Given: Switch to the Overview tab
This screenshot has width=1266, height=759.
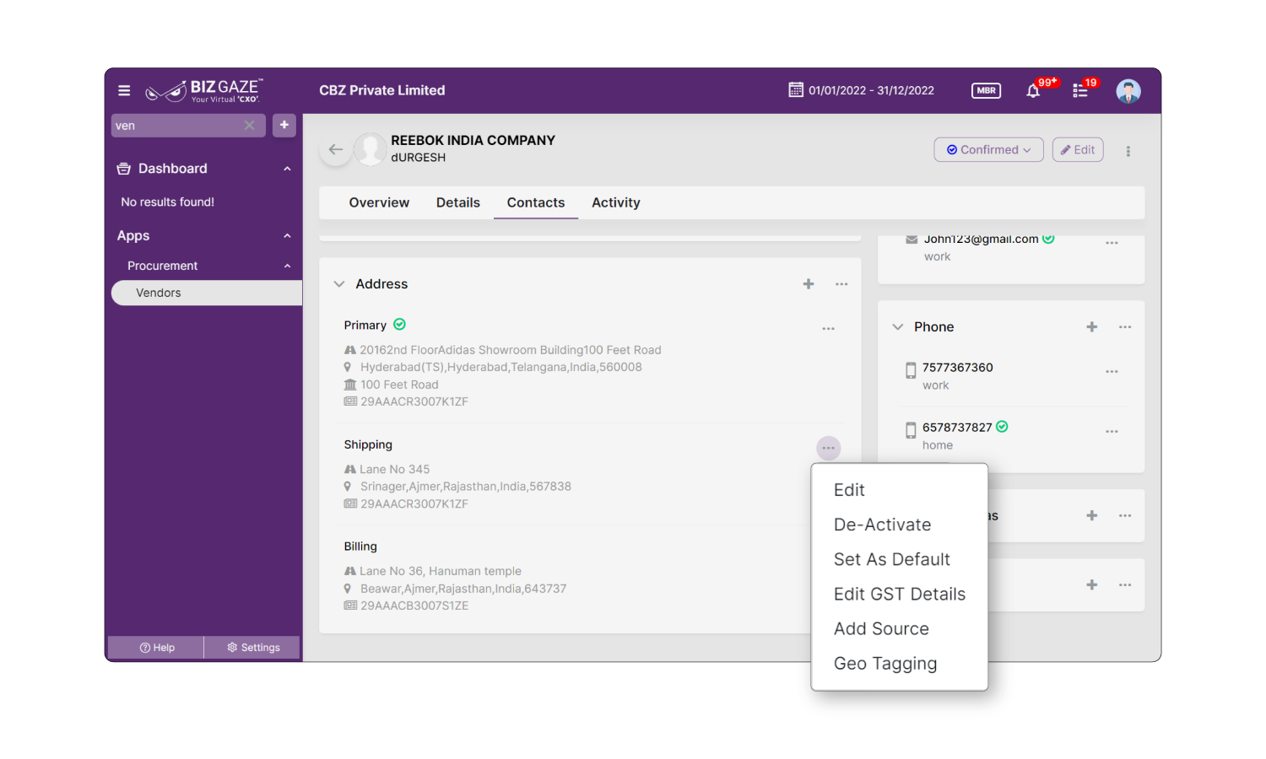Looking at the screenshot, I should point(379,202).
